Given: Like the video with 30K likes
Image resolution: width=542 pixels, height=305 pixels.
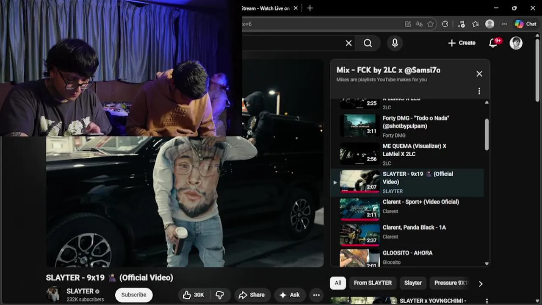Looking at the screenshot, I should [x=194, y=295].
